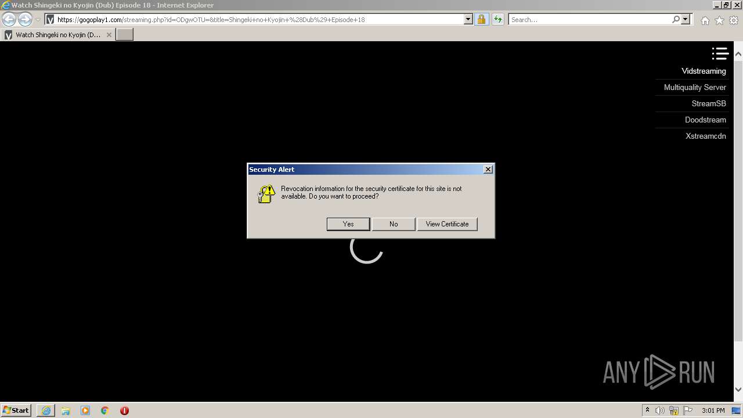The height and width of the screenshot is (418, 743).
Task: Open Favorites star icon
Action: click(x=719, y=20)
